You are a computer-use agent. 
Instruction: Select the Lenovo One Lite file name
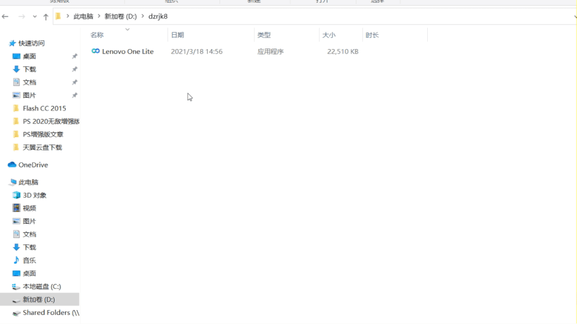point(128,51)
